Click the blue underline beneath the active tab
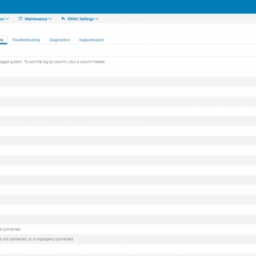This screenshot has width=256, height=256. pyautogui.click(x=4, y=43)
